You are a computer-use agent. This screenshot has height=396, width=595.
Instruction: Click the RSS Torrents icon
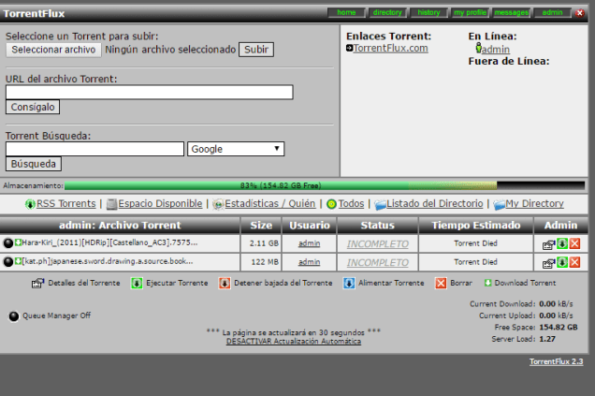(30, 204)
